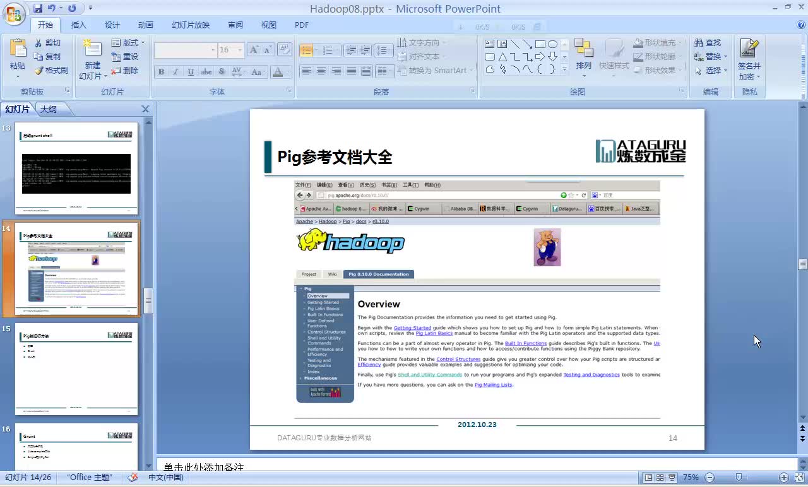Open the 审阅 ribbon tab

235,25
